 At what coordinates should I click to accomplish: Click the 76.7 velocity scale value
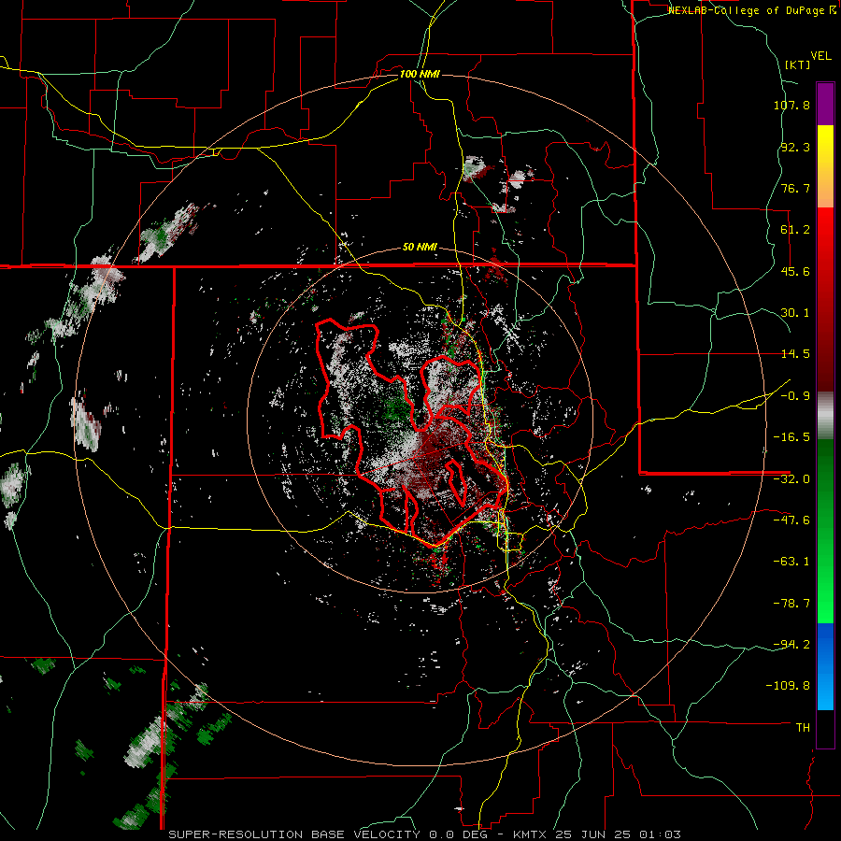pyautogui.click(x=795, y=188)
